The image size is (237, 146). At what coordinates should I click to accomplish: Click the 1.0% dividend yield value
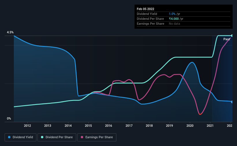(x=172, y=14)
